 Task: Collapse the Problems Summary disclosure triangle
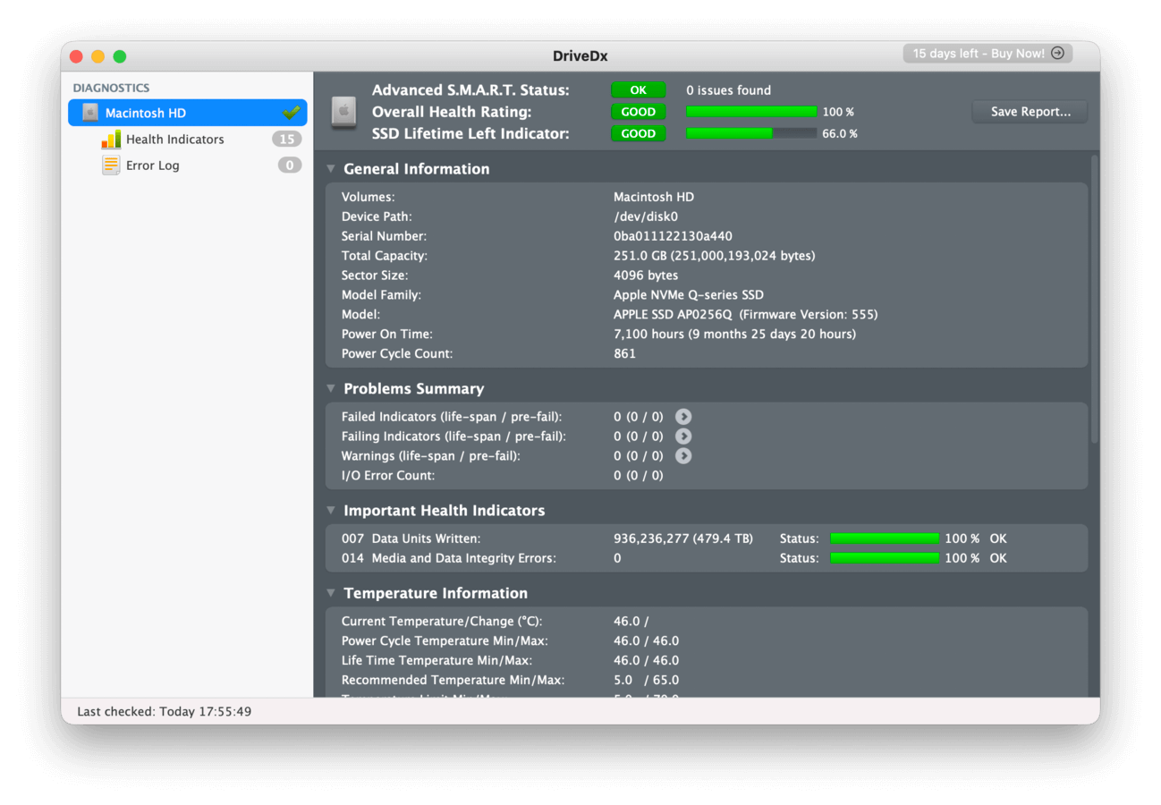point(330,388)
